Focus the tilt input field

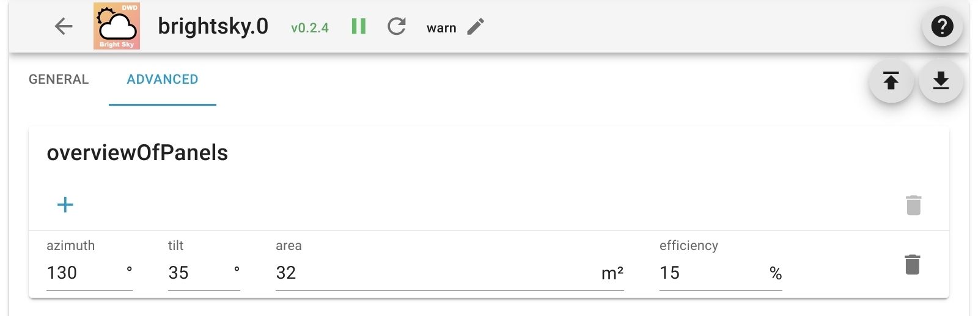[x=196, y=273]
